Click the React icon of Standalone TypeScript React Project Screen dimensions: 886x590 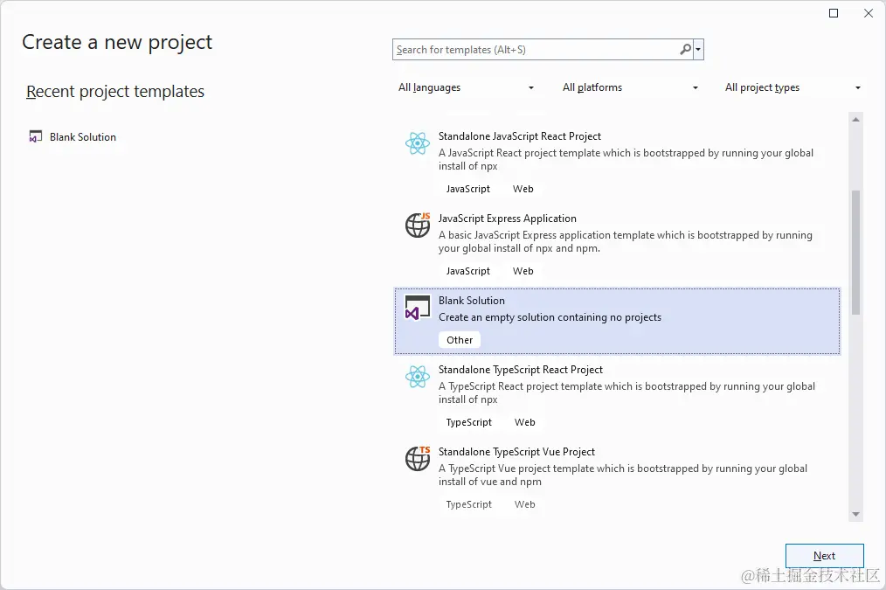click(x=418, y=377)
